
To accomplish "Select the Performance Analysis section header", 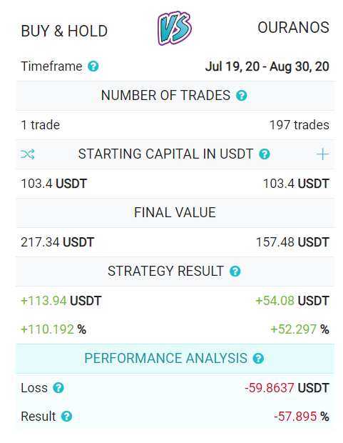I will tap(175, 359).
